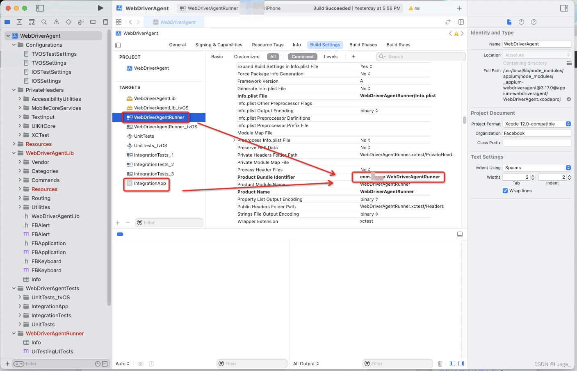Open Project Format dropdown
The height and width of the screenshot is (371, 577).
[537, 124]
